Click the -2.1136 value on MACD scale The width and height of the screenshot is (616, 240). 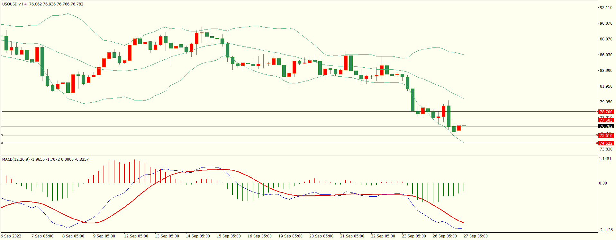(x=605, y=230)
